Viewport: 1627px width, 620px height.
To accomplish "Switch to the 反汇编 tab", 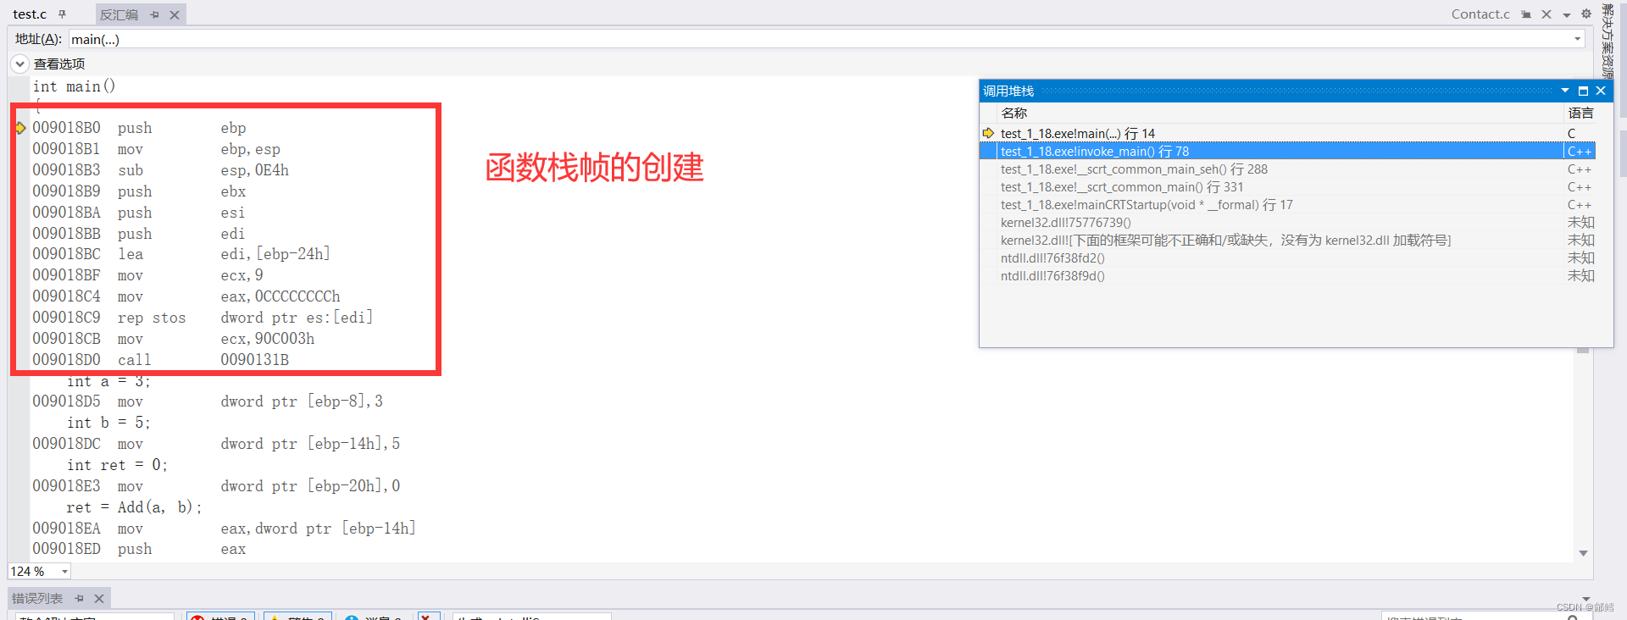I will tap(119, 15).
